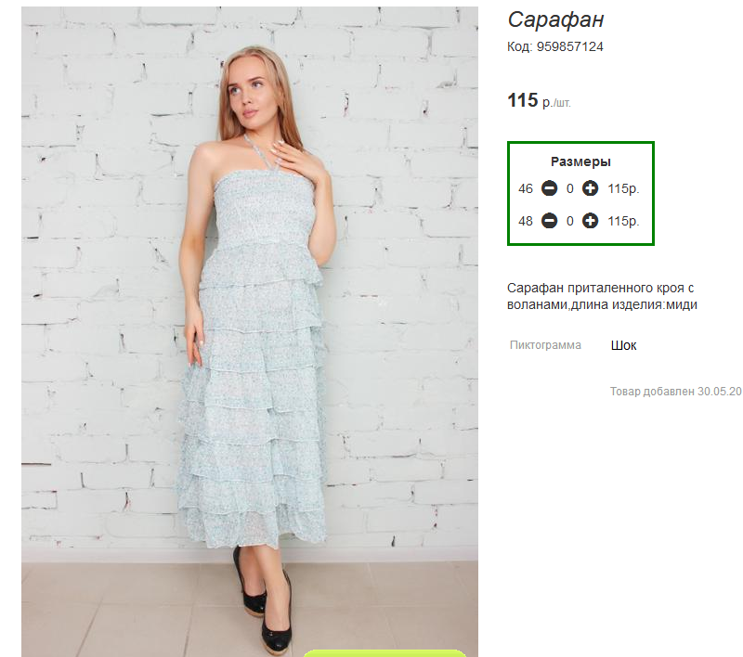The image size is (743, 657).
Task: Click the Размеры heading
Action: 580,161
